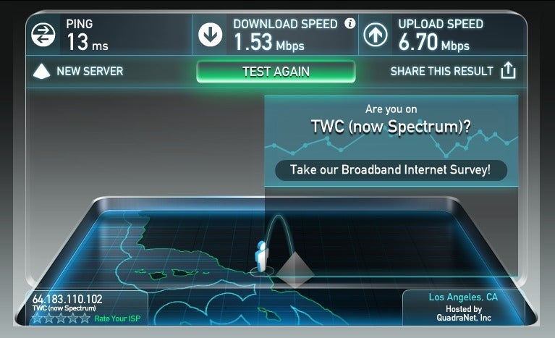
Task: Click the Los Angeles, CA server label
Action: [x=463, y=297]
